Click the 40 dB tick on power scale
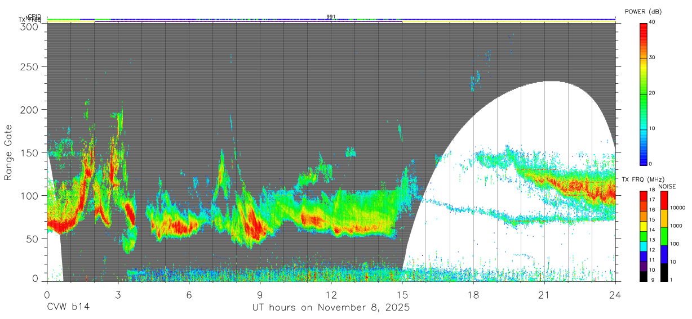692x319 pixels. click(x=653, y=22)
